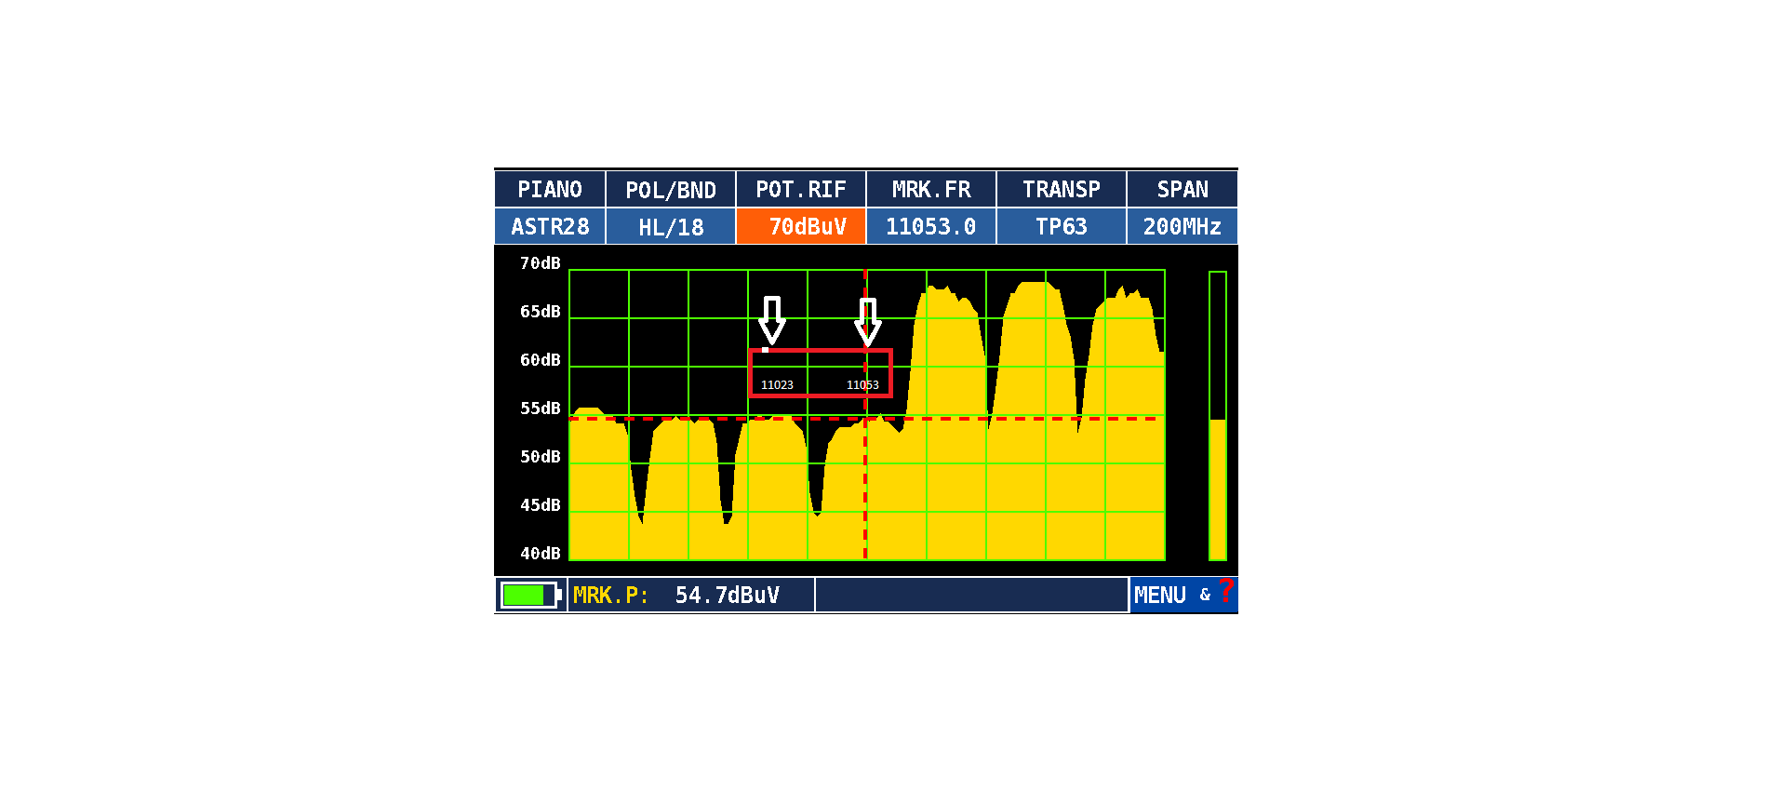Click the red dashed vertical frequency marker
Image resolution: width=1777 pixels, height=804 pixels.
pos(865,415)
